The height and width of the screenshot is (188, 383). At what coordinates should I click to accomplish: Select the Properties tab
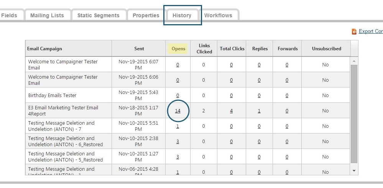click(146, 15)
